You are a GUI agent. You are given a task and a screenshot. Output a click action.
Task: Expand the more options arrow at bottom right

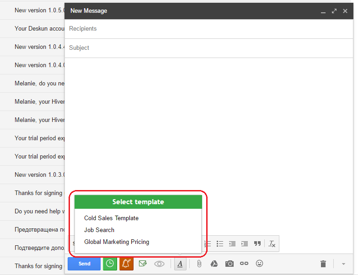click(x=343, y=264)
